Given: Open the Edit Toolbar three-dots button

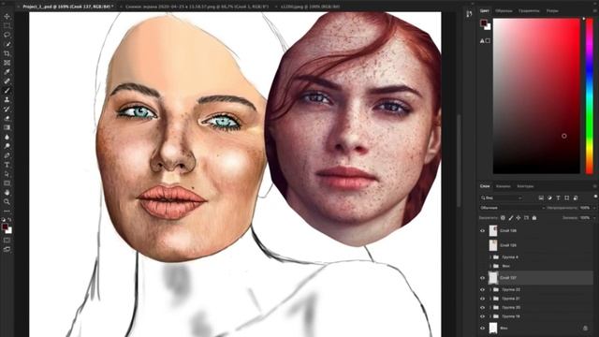Looking at the screenshot, I should click(x=7, y=211).
